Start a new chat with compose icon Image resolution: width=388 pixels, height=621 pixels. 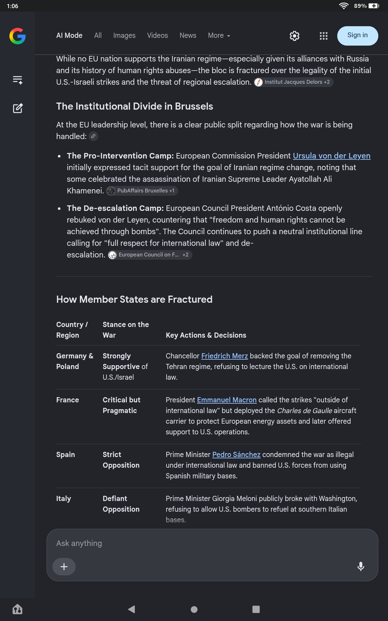17,108
